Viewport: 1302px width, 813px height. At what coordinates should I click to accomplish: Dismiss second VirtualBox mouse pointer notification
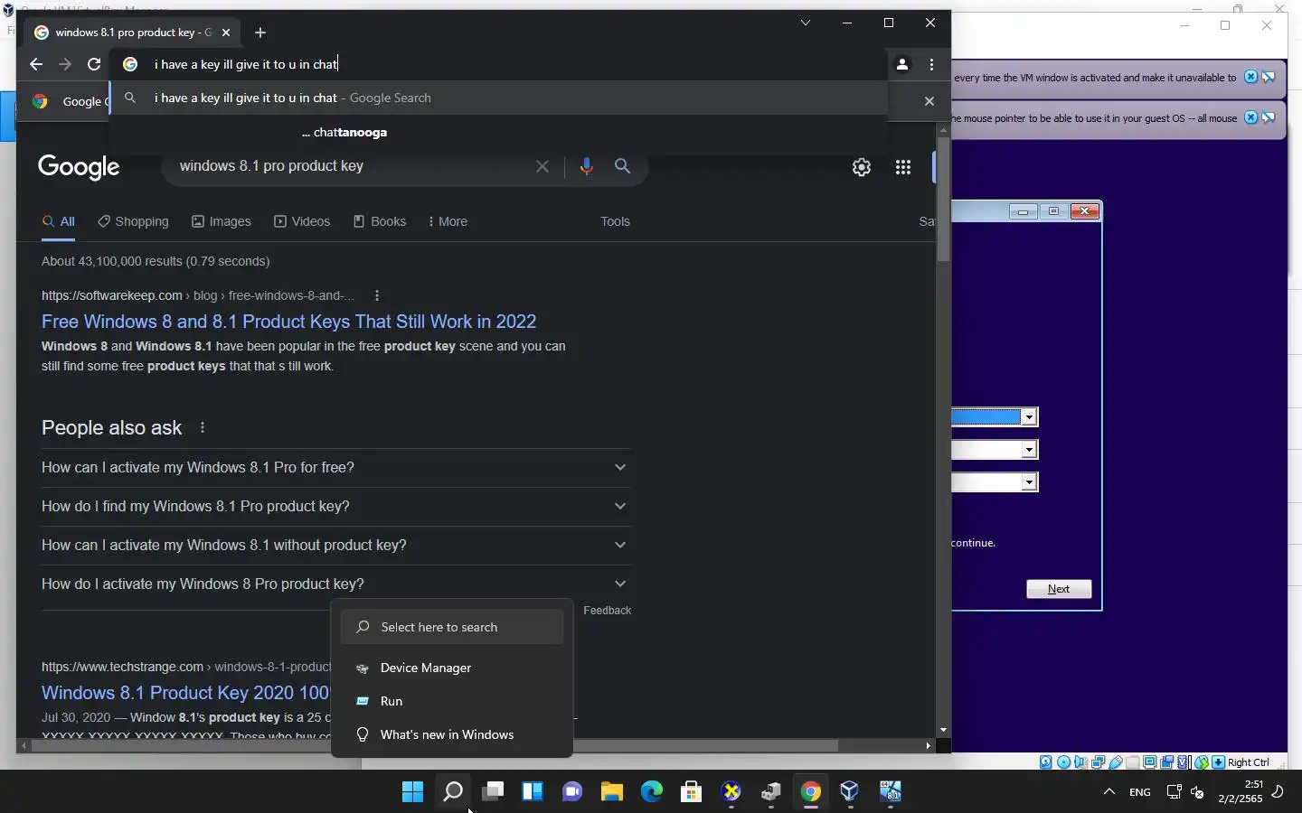coord(1250,117)
